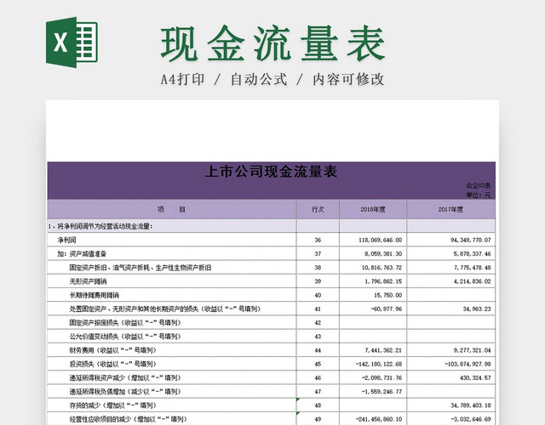
Task: Select the 无形资产摊销 cell
Action: (x=172, y=281)
